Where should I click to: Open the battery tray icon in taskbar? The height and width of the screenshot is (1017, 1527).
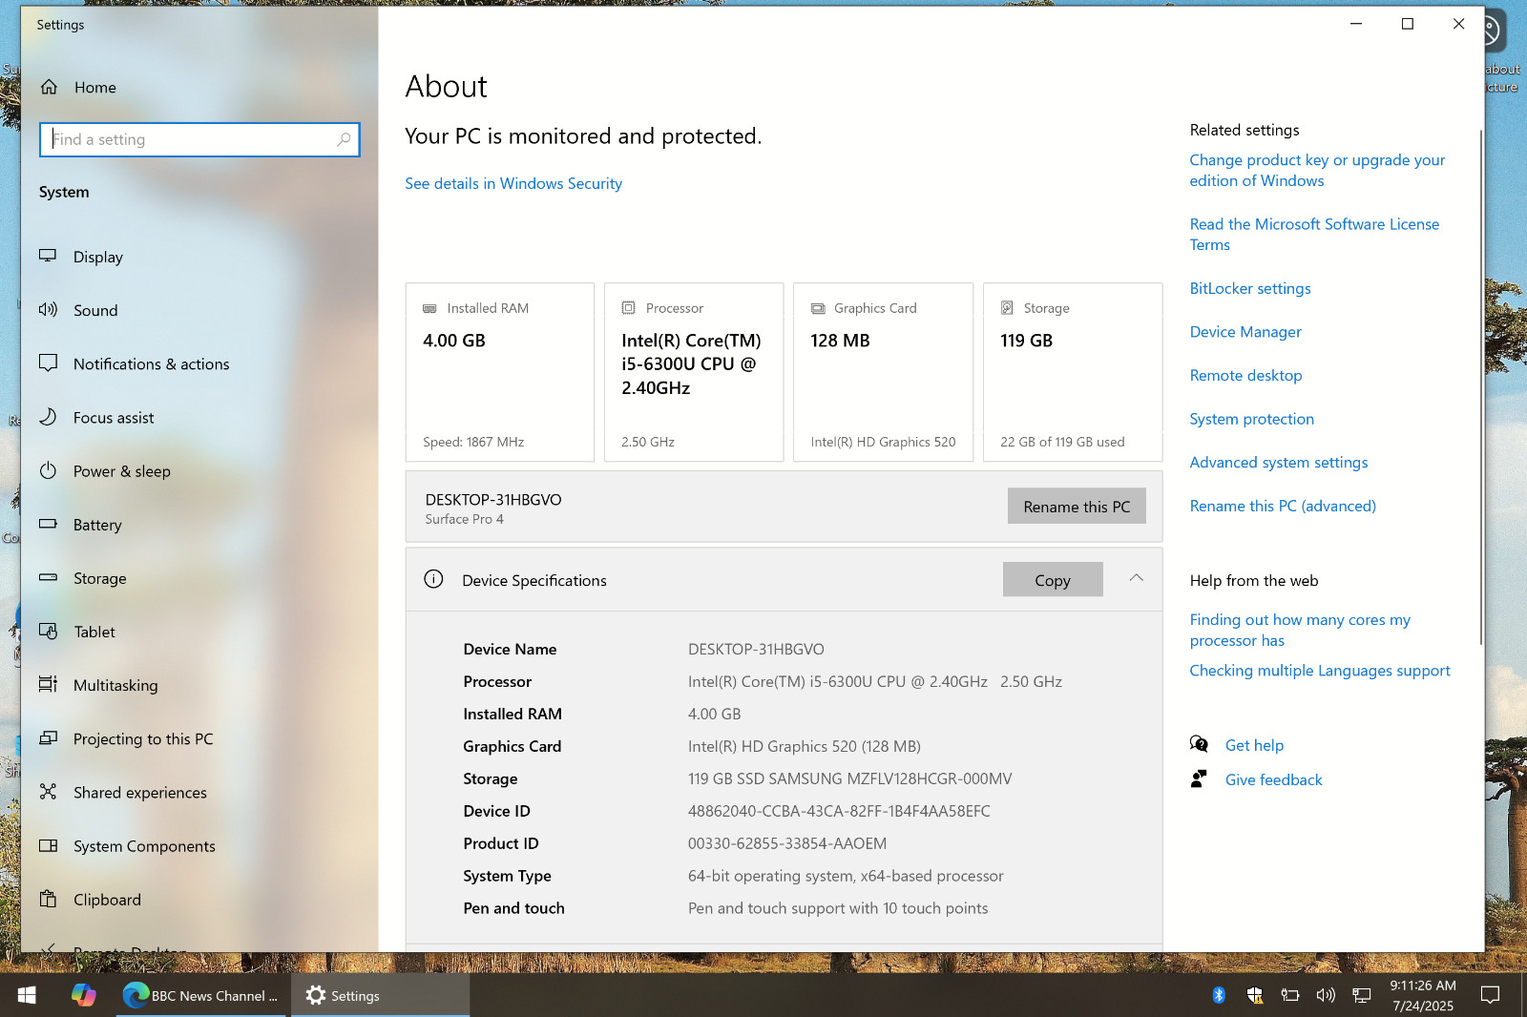tap(1290, 995)
